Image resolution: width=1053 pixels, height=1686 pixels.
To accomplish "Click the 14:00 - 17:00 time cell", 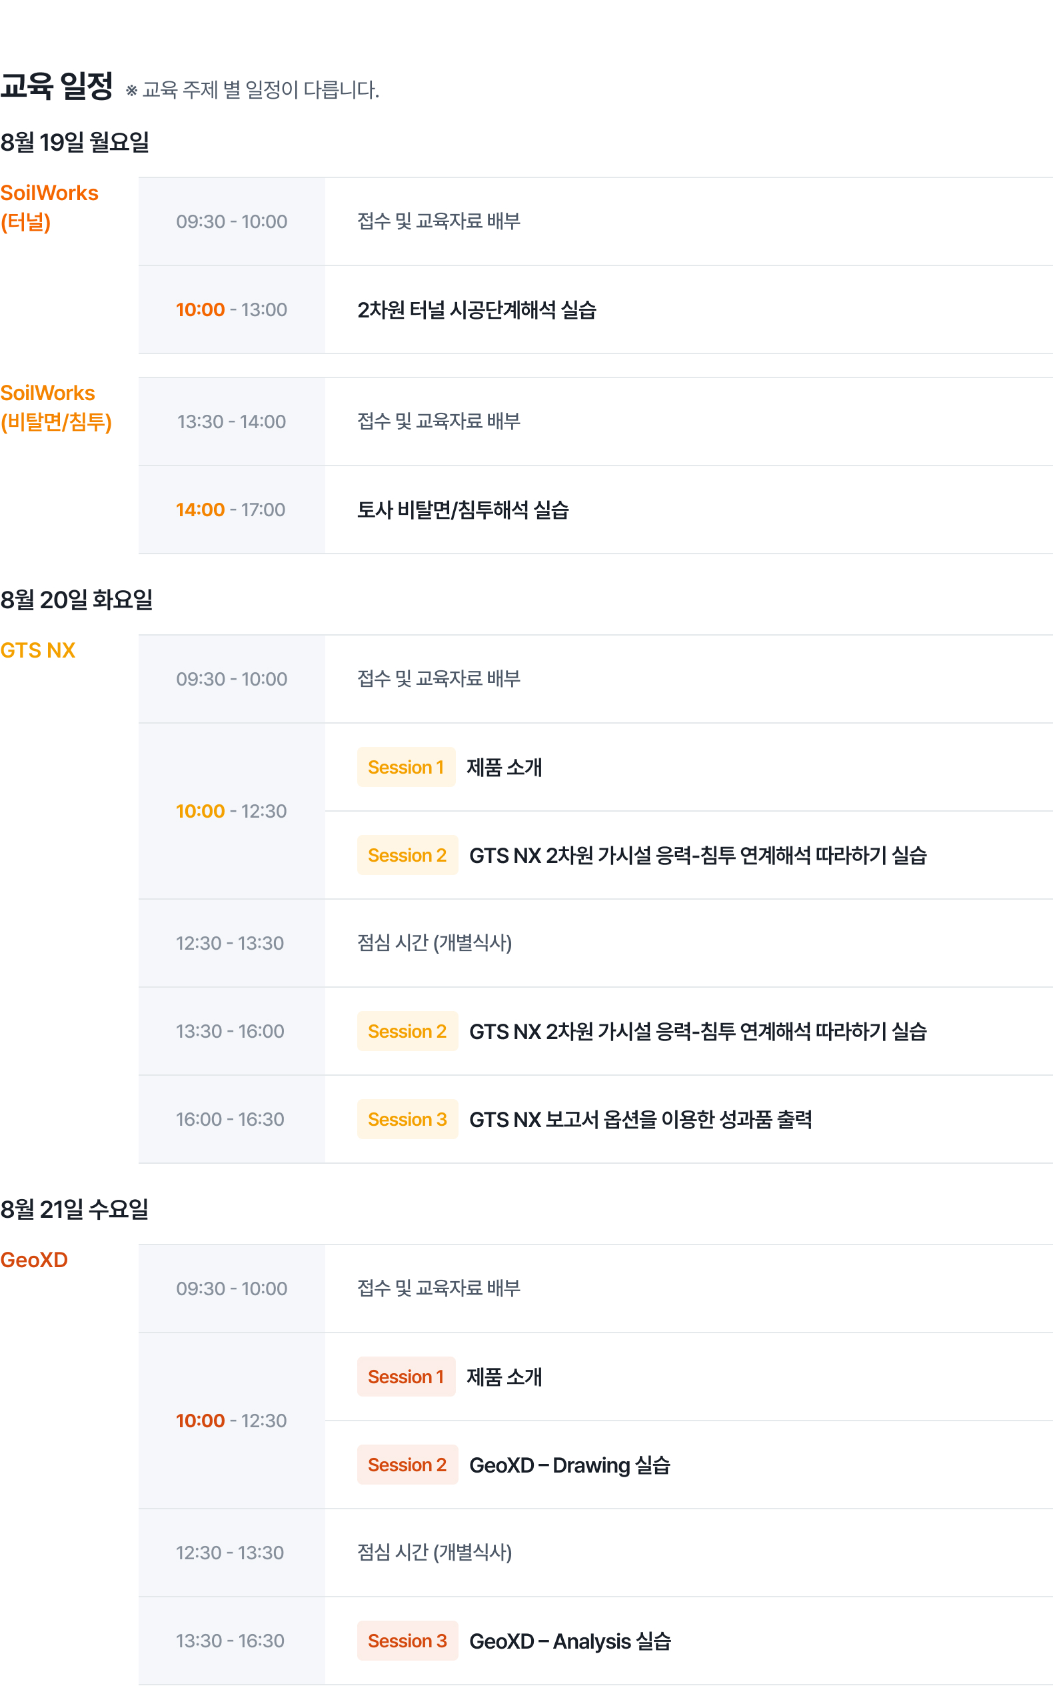I will [x=231, y=510].
